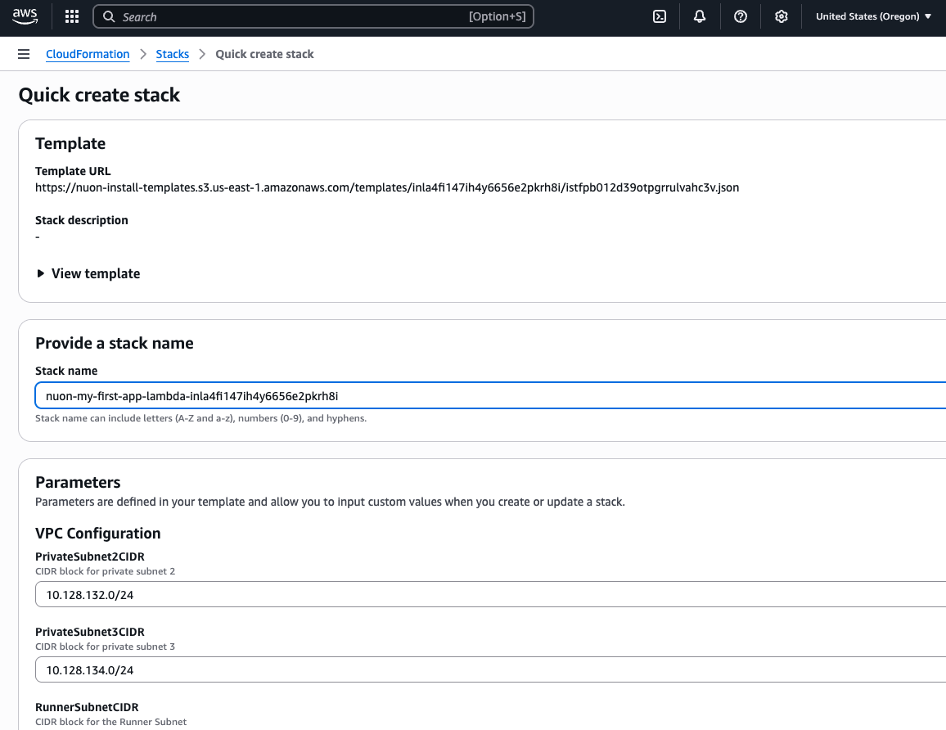Screen dimensions: 946x730
Task: Open the help question-mark menu
Action: (741, 16)
